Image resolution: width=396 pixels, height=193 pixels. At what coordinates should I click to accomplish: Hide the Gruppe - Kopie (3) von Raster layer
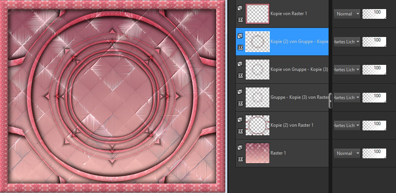tap(240, 103)
